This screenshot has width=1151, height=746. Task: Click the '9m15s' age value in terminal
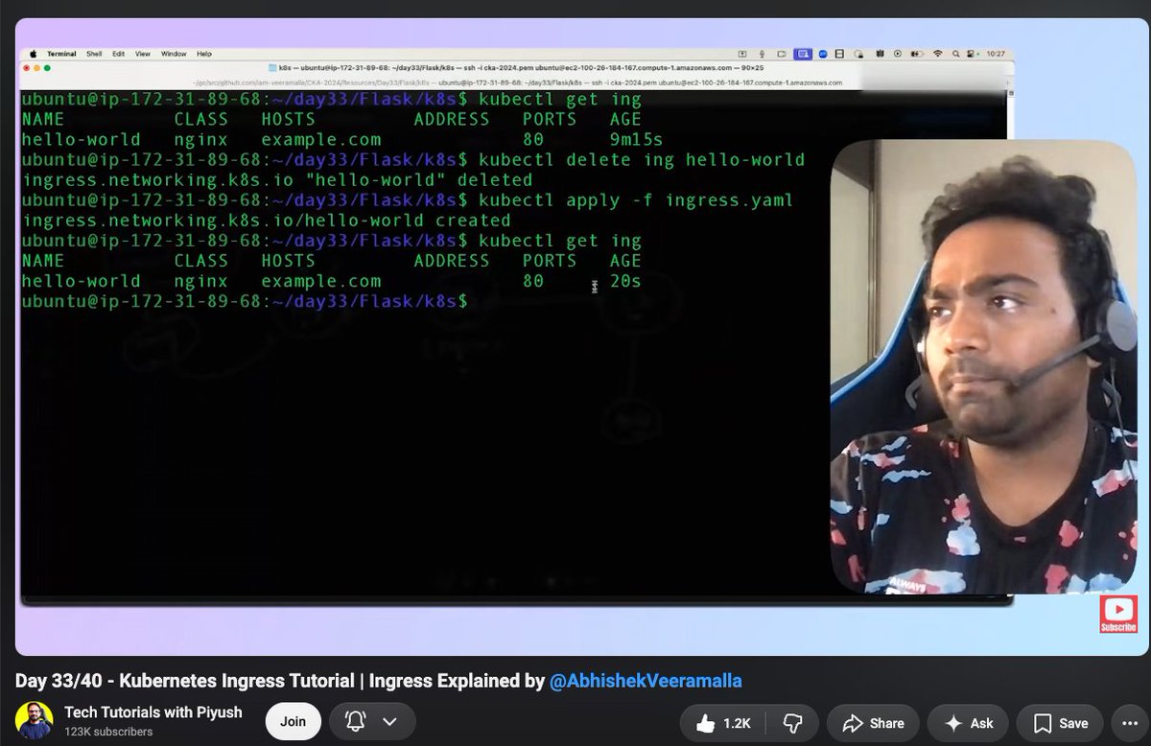pyautogui.click(x=637, y=139)
